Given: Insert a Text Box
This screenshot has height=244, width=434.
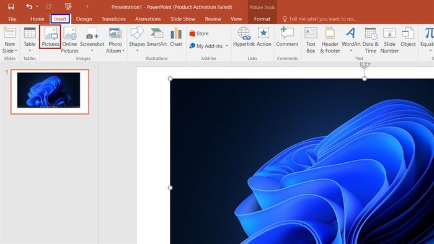Looking at the screenshot, I should (311, 40).
